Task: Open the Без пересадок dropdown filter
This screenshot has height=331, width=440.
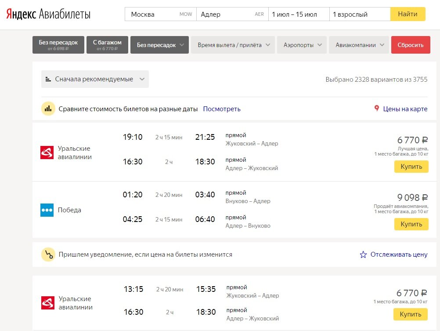Action: pos(160,45)
